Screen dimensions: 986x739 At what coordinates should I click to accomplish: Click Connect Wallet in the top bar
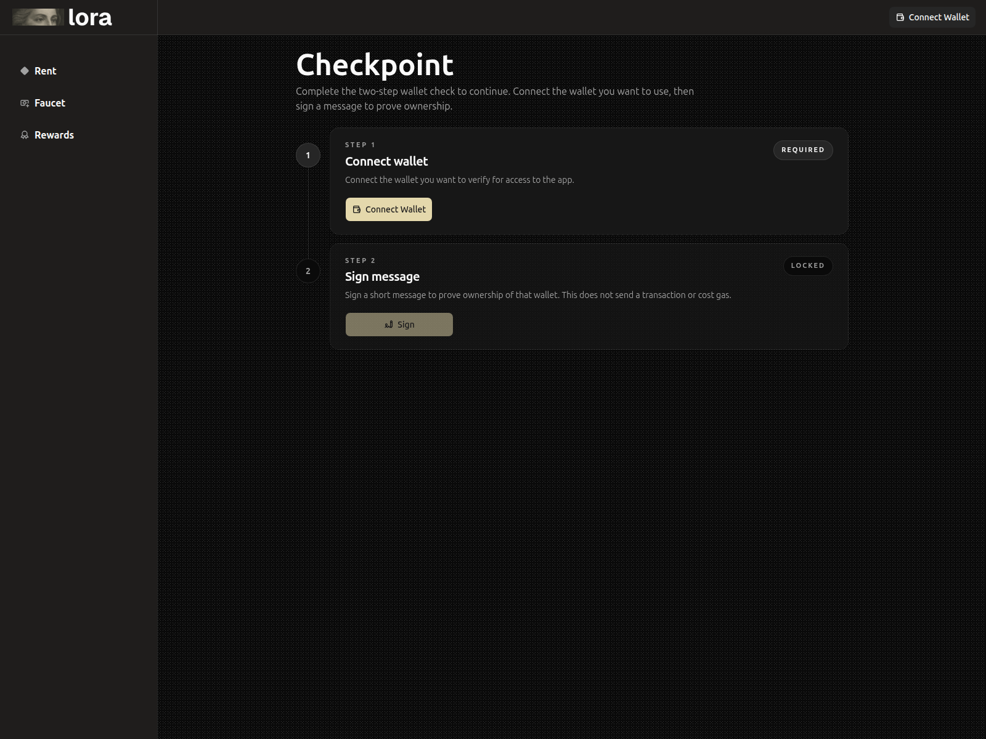point(932,17)
